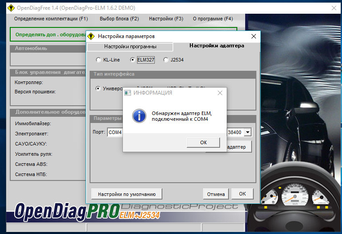This screenshot has width=342, height=234.
Task: Click the Настройка параметров dialog title icon
Action: tap(91, 36)
